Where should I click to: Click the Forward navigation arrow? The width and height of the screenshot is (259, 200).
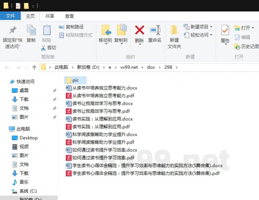point(18,67)
